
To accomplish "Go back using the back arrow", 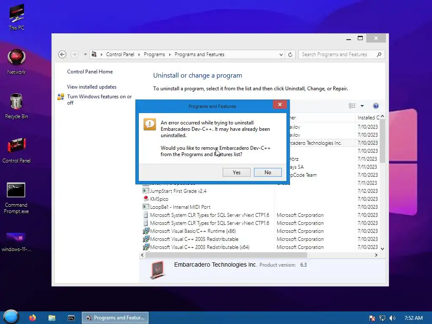I will [62, 54].
